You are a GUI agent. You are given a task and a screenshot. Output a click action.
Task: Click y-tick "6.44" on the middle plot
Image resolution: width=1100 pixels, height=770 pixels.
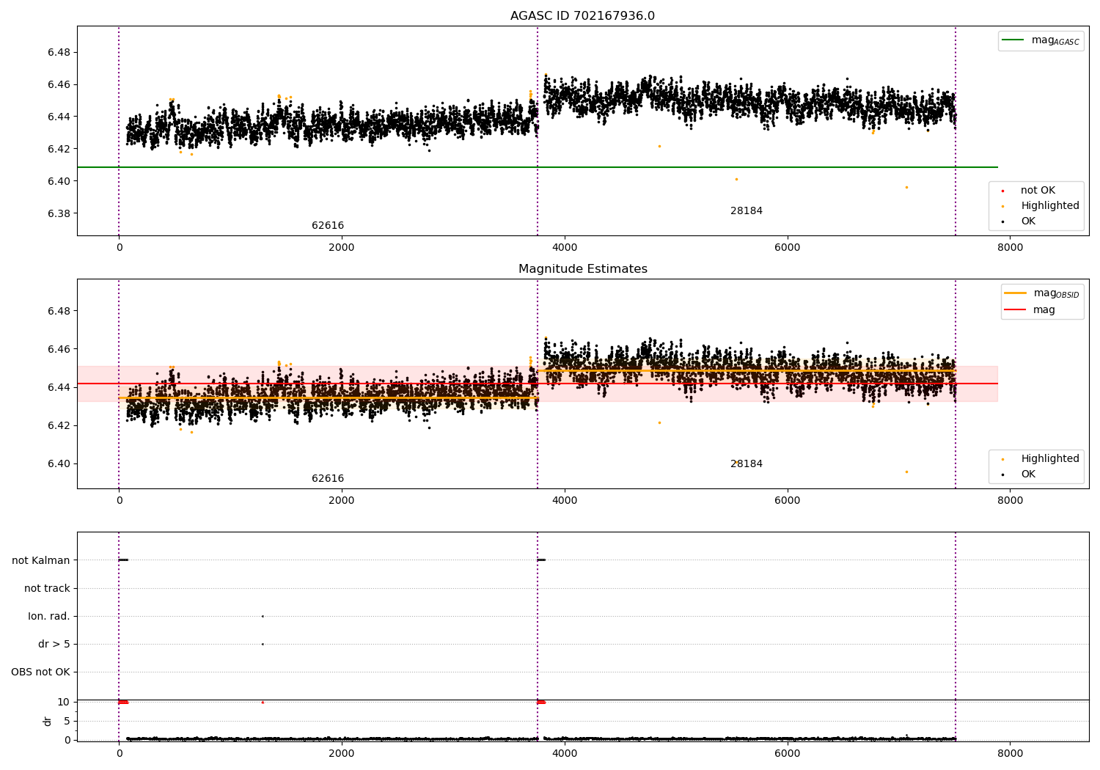coord(59,388)
